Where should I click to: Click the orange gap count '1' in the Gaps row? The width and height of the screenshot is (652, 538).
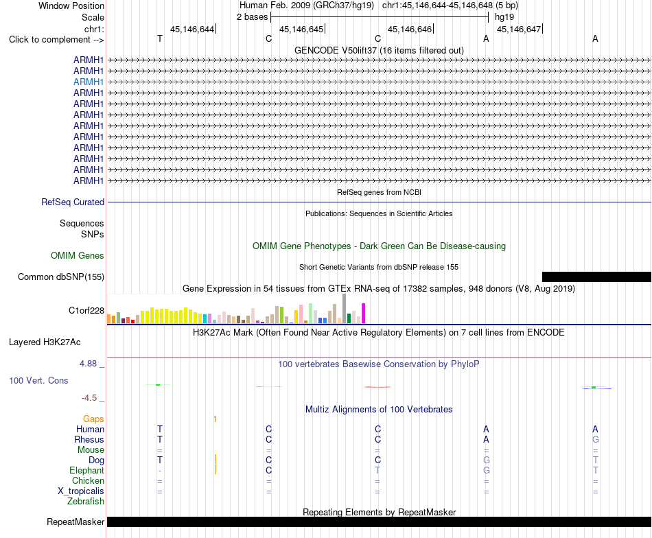click(x=215, y=419)
